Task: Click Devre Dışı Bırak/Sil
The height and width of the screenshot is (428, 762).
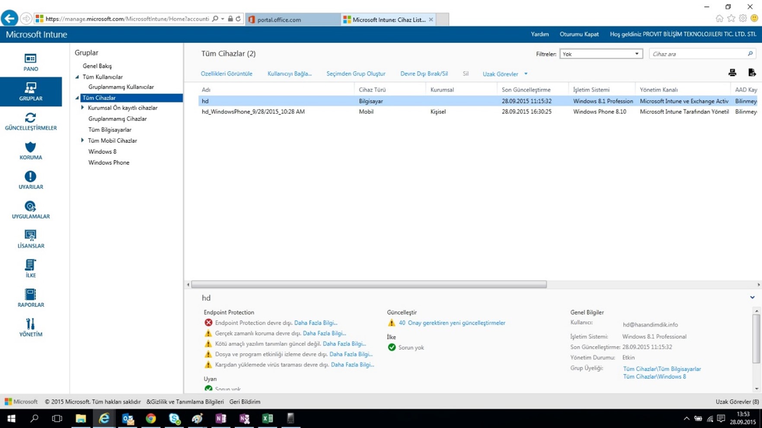Action: coord(424,74)
